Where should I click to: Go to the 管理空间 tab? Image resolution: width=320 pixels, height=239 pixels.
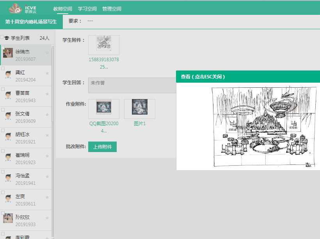[x=112, y=9]
